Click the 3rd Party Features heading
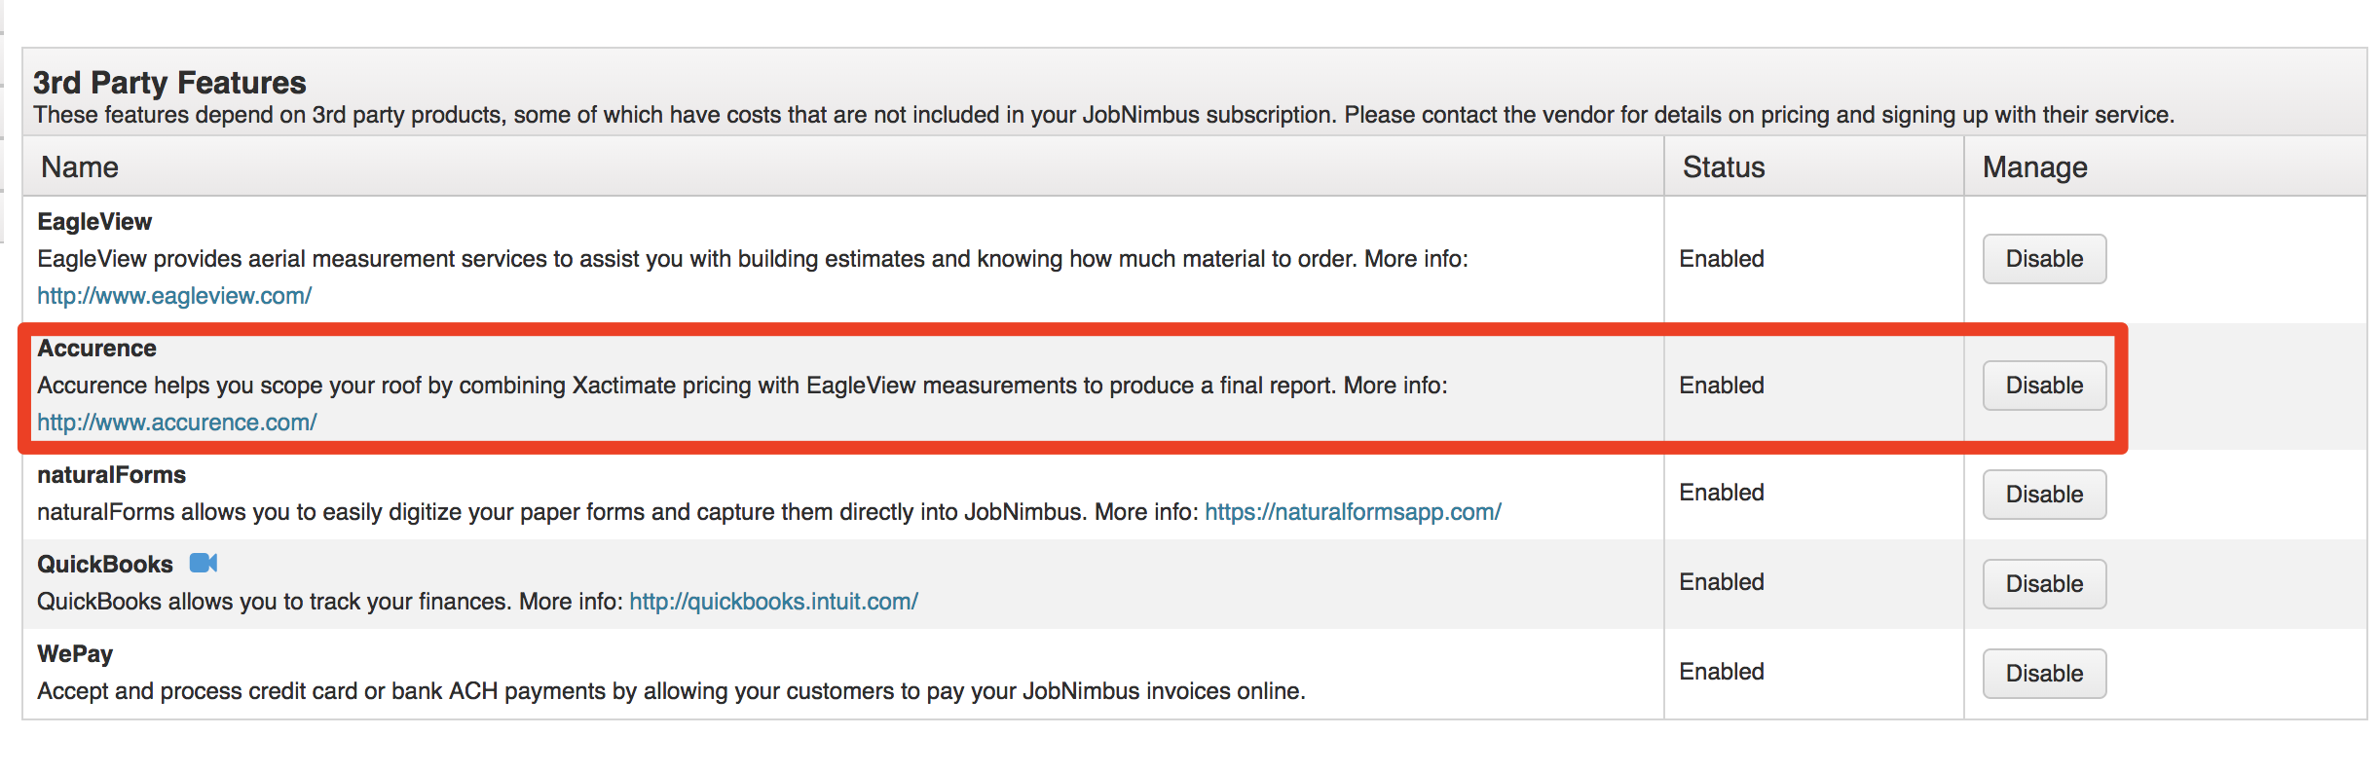The height and width of the screenshot is (773, 2380). pyautogui.click(x=169, y=83)
